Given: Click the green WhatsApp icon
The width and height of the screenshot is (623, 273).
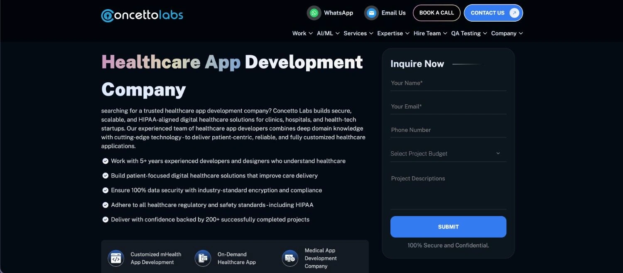Looking at the screenshot, I should click(314, 13).
